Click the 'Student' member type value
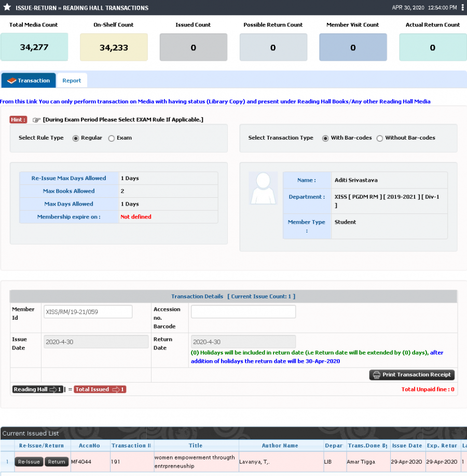 [345, 222]
